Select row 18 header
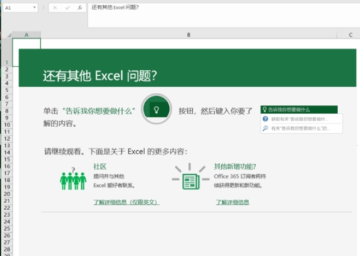The image size is (360, 256). (6, 180)
